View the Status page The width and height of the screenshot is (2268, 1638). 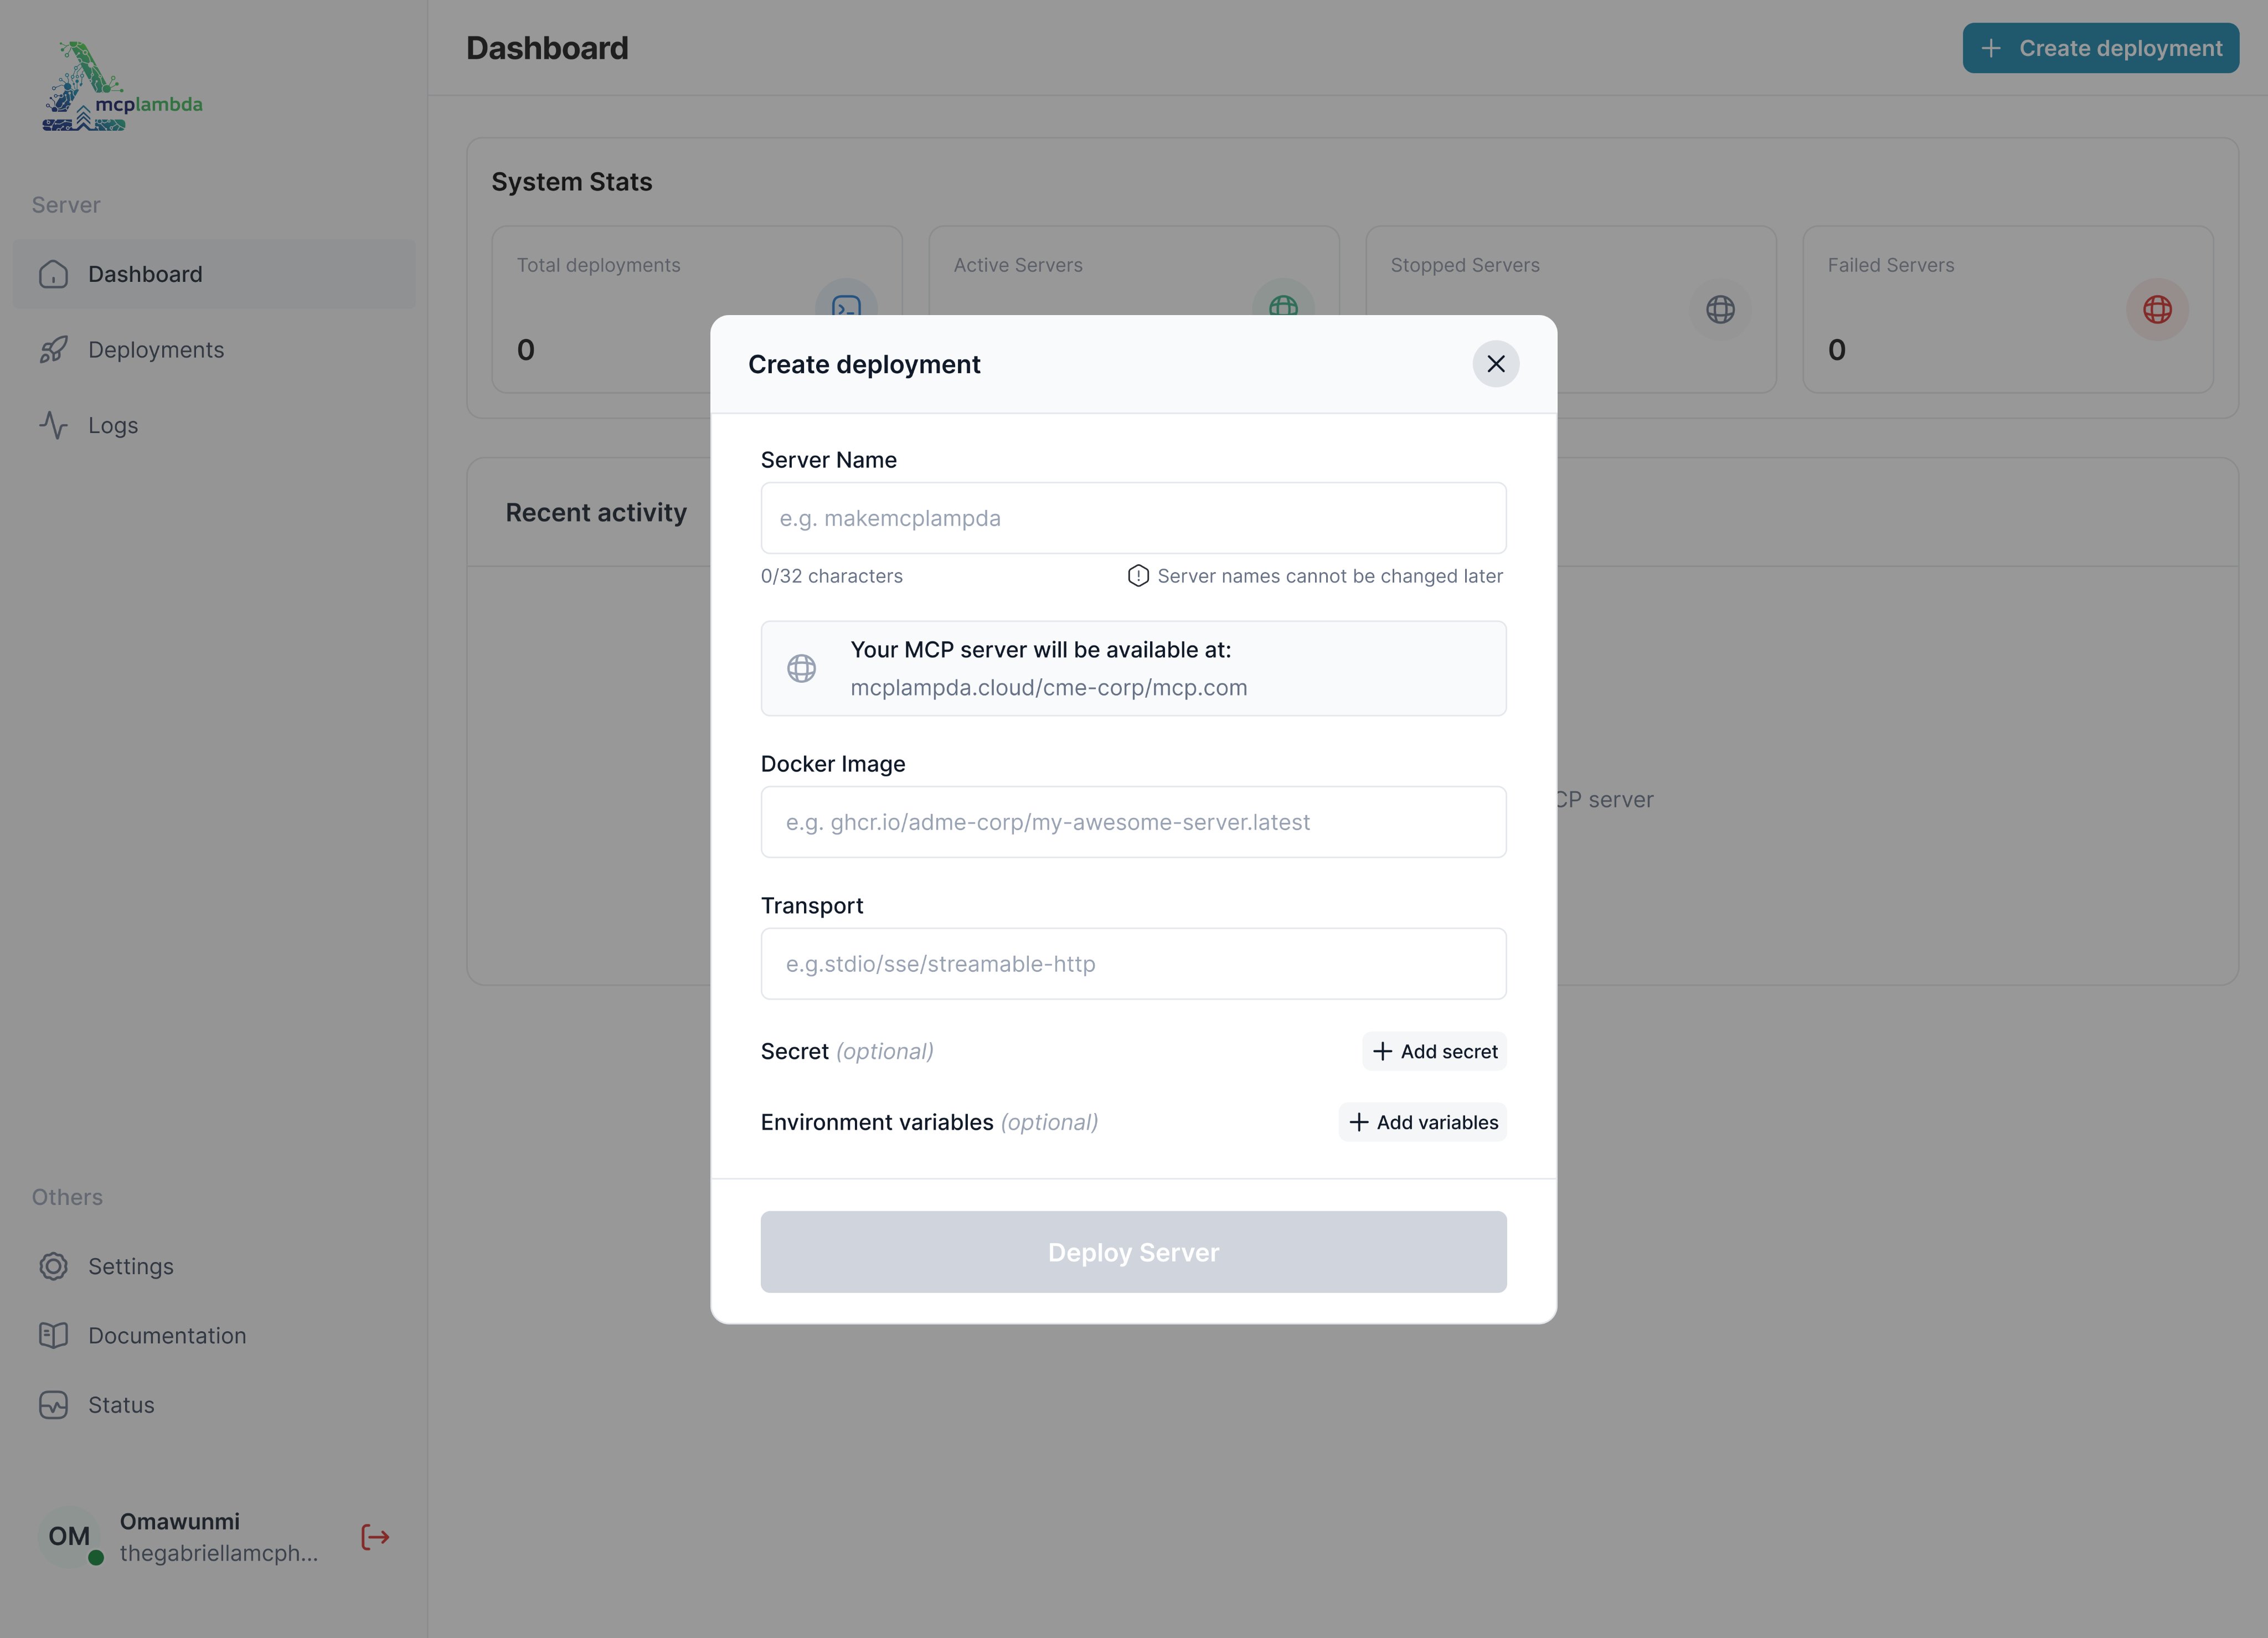(x=121, y=1405)
